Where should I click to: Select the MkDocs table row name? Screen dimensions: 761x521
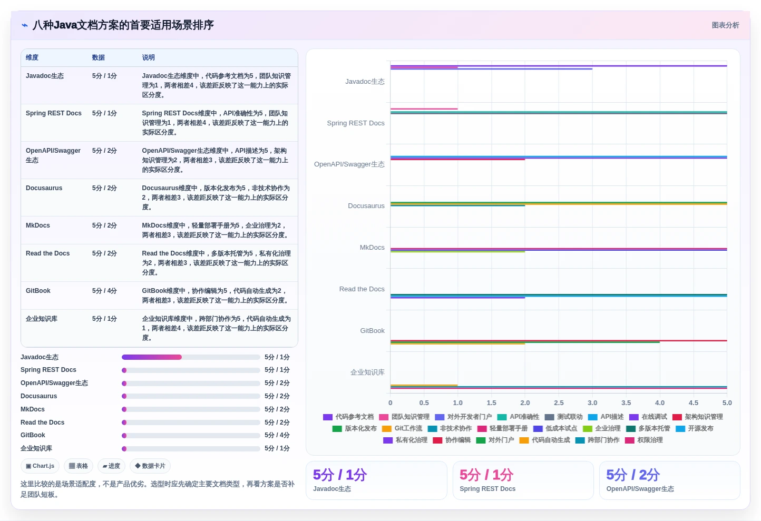(38, 225)
